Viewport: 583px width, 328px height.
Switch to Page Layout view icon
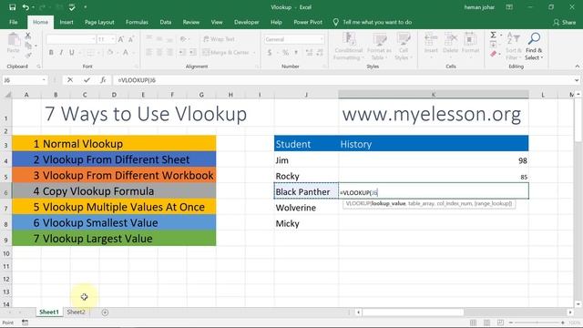(x=486, y=323)
